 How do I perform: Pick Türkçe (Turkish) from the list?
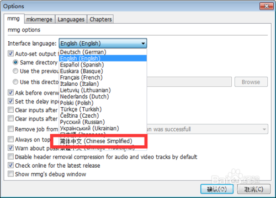pos(103,109)
